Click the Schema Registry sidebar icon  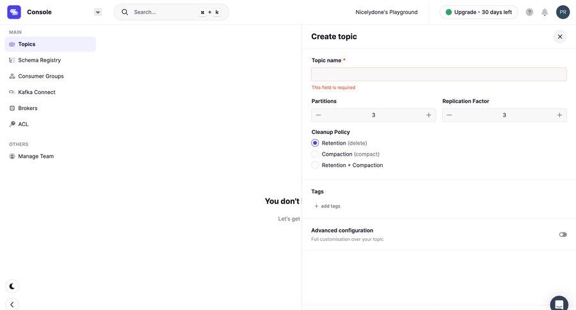tap(12, 60)
